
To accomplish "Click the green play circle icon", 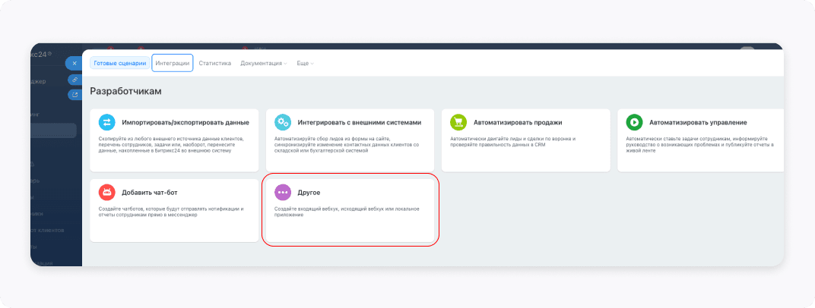I will pos(634,122).
